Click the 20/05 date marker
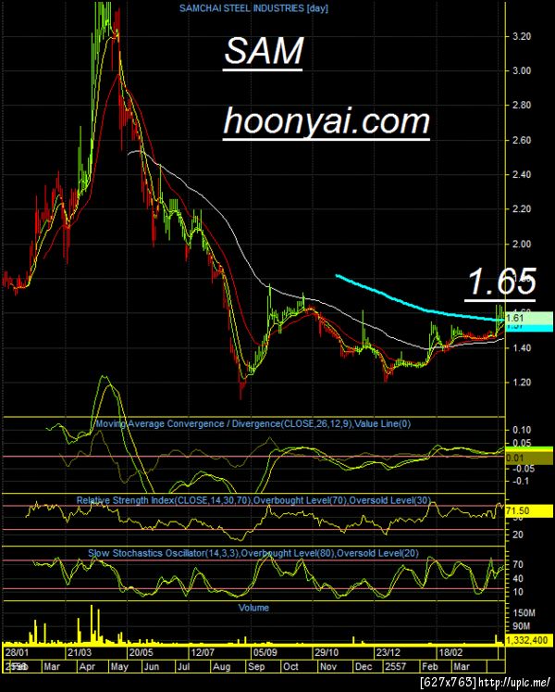The width and height of the screenshot is (555, 692). tap(141, 652)
